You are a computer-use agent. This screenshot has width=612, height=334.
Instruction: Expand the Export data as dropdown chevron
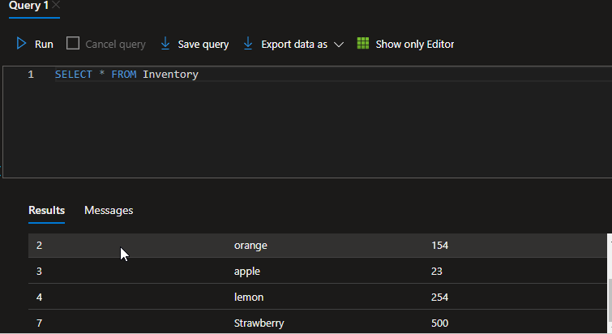tap(339, 45)
